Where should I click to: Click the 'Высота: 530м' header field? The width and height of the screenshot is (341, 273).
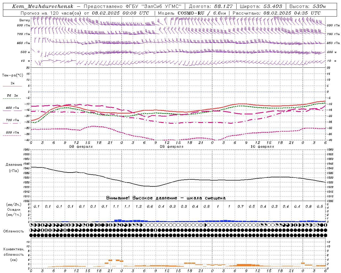307,6
